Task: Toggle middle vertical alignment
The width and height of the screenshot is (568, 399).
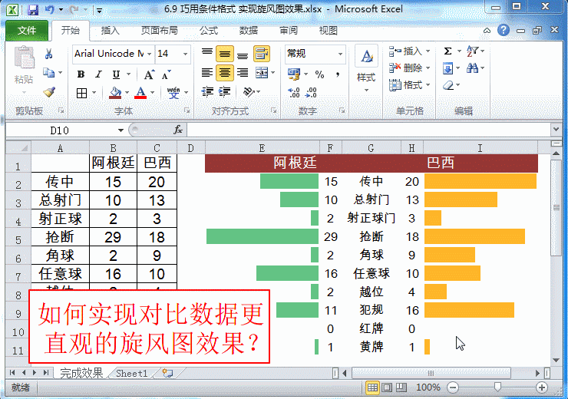Action: pos(225,54)
